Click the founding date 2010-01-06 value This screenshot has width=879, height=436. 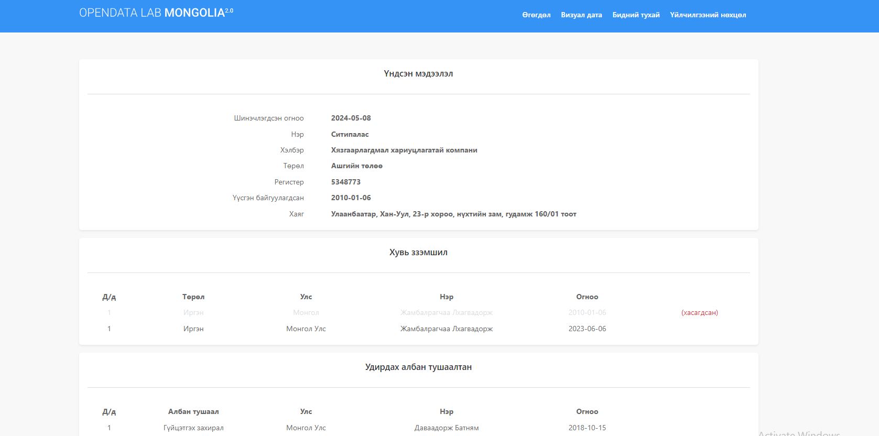point(351,198)
